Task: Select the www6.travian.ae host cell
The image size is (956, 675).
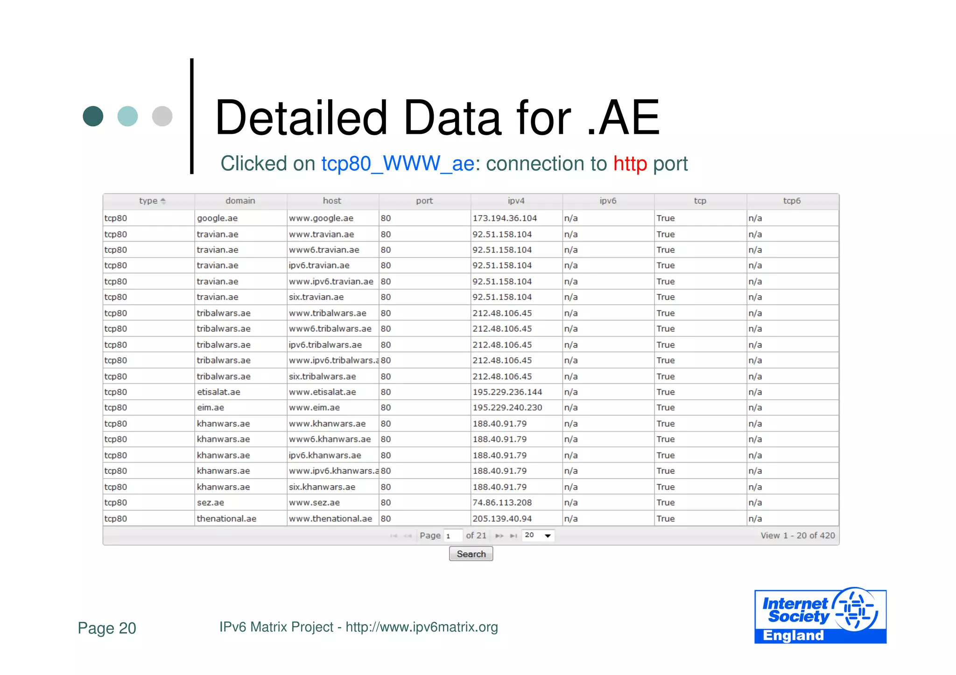Action: coord(333,250)
